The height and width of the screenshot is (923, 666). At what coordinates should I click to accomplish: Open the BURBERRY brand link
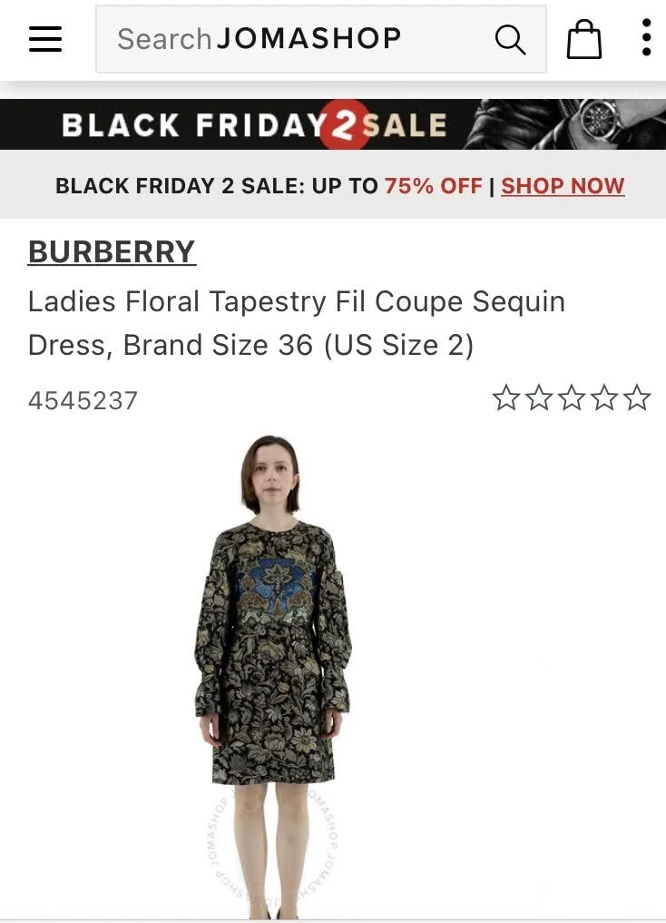coord(112,252)
